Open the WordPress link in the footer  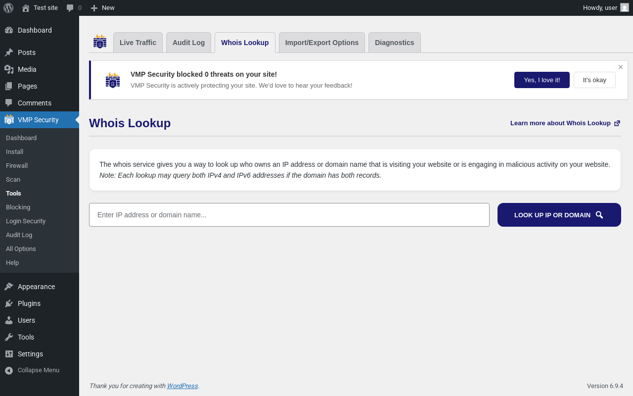[182, 386]
